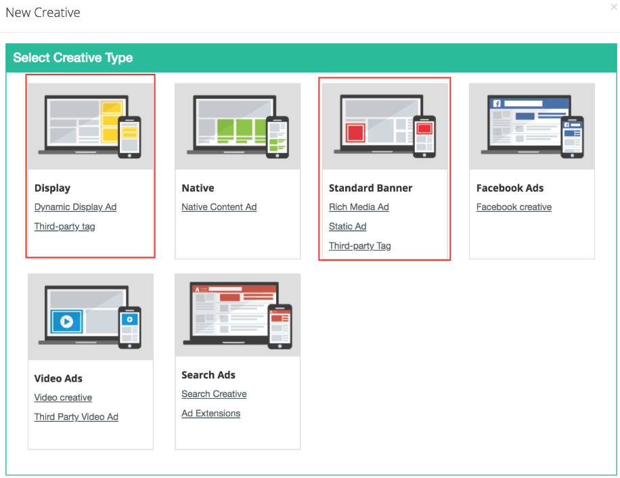Click the Display creative type illustration
The width and height of the screenshot is (620, 478).
[x=90, y=127]
